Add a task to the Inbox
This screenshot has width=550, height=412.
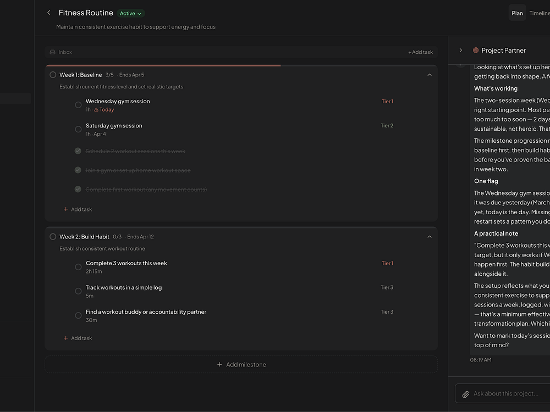(420, 52)
